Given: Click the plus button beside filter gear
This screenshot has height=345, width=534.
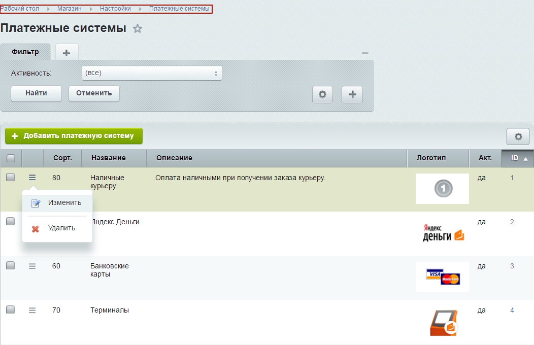Looking at the screenshot, I should tap(352, 94).
